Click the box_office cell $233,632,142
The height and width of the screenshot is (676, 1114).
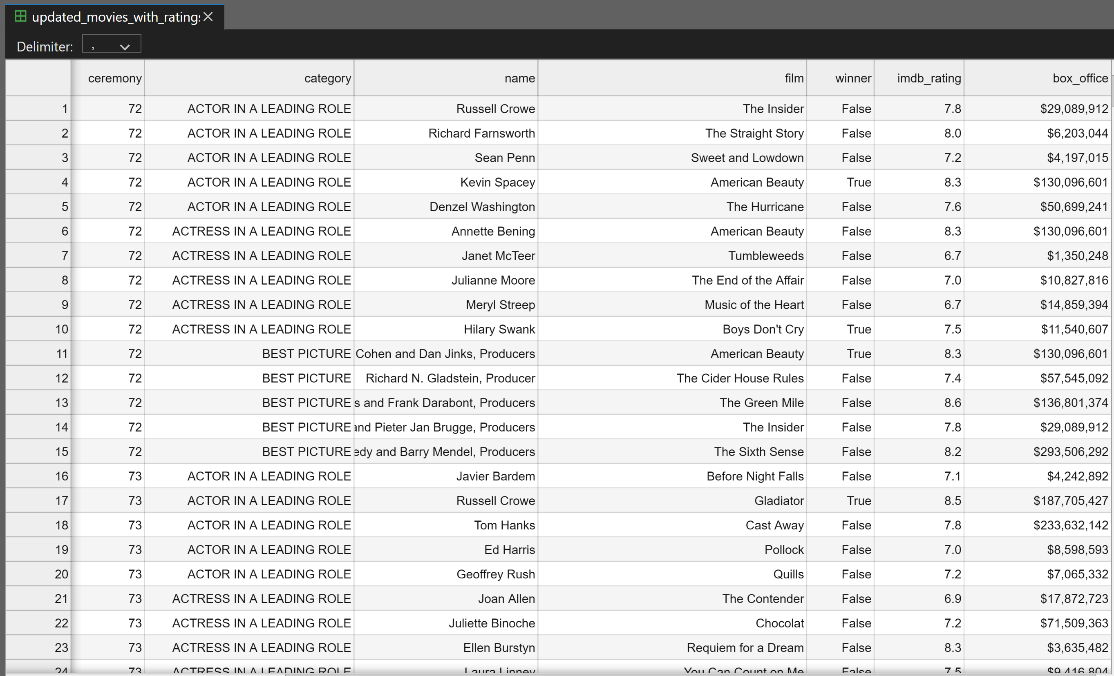1038,525
